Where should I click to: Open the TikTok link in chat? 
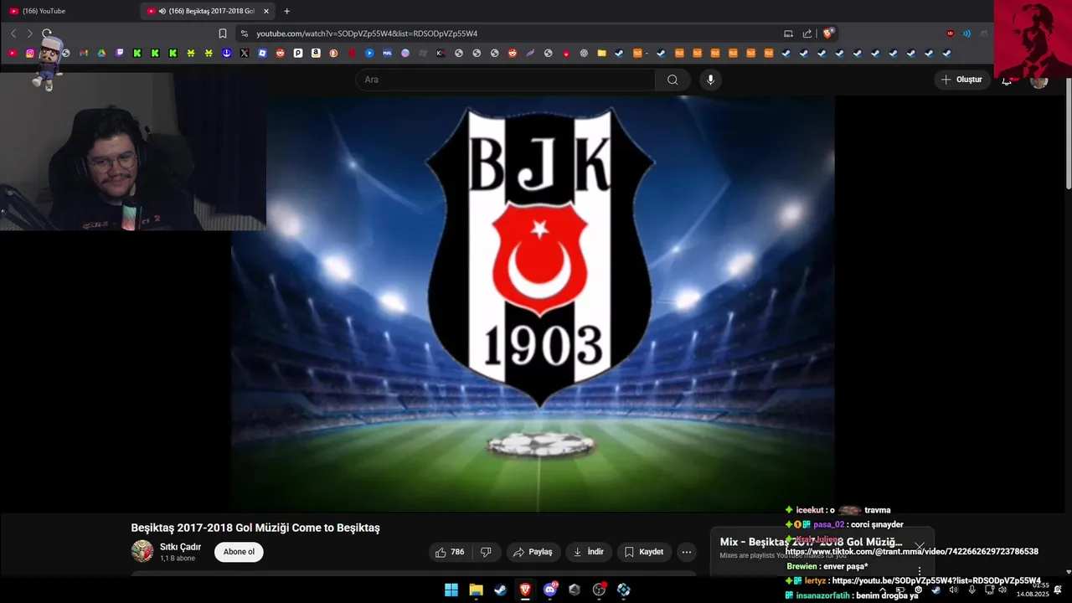(912, 551)
